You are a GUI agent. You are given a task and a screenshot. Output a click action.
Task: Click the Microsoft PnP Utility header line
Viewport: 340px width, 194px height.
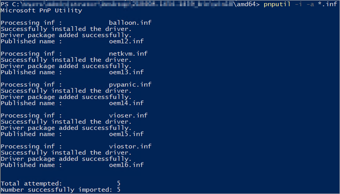click(41, 11)
